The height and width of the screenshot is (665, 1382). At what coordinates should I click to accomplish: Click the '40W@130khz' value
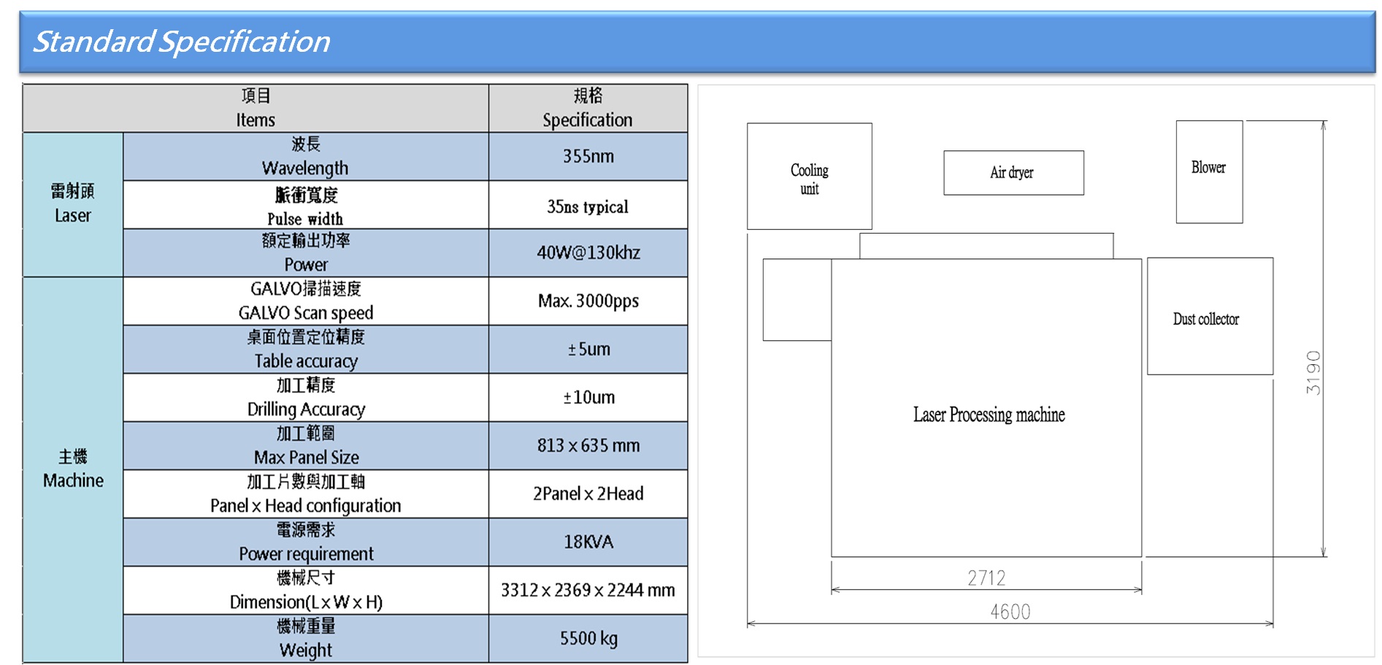click(x=588, y=253)
